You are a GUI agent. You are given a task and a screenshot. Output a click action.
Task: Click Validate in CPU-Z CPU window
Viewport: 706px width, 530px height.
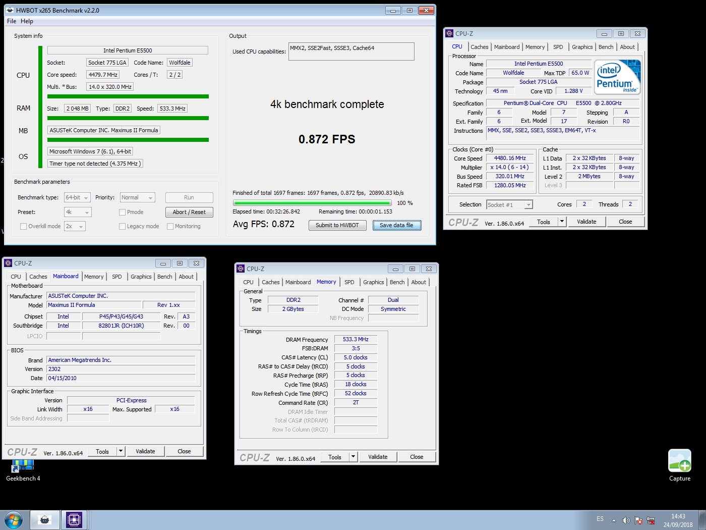pyautogui.click(x=586, y=222)
